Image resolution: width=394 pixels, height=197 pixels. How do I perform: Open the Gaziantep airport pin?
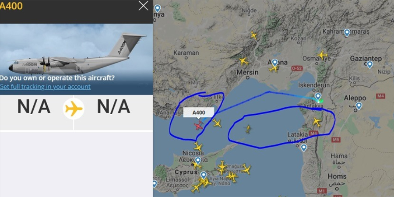[x=369, y=65]
